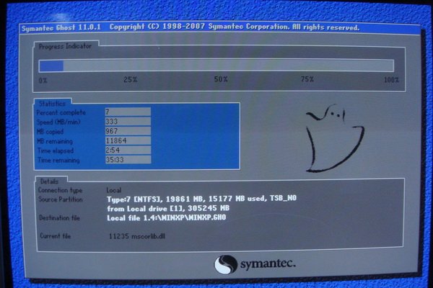This screenshot has width=433, height=288.
Task: Click the Symantec copyright notice in title bar
Action: (235, 27)
